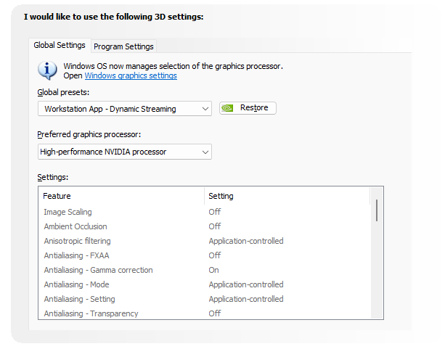Open the Preferred graphics processor dropdown
Image resolution: width=445 pixels, height=349 pixels.
coord(125,152)
